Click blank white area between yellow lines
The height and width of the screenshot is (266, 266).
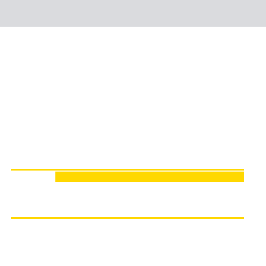tap(127, 199)
